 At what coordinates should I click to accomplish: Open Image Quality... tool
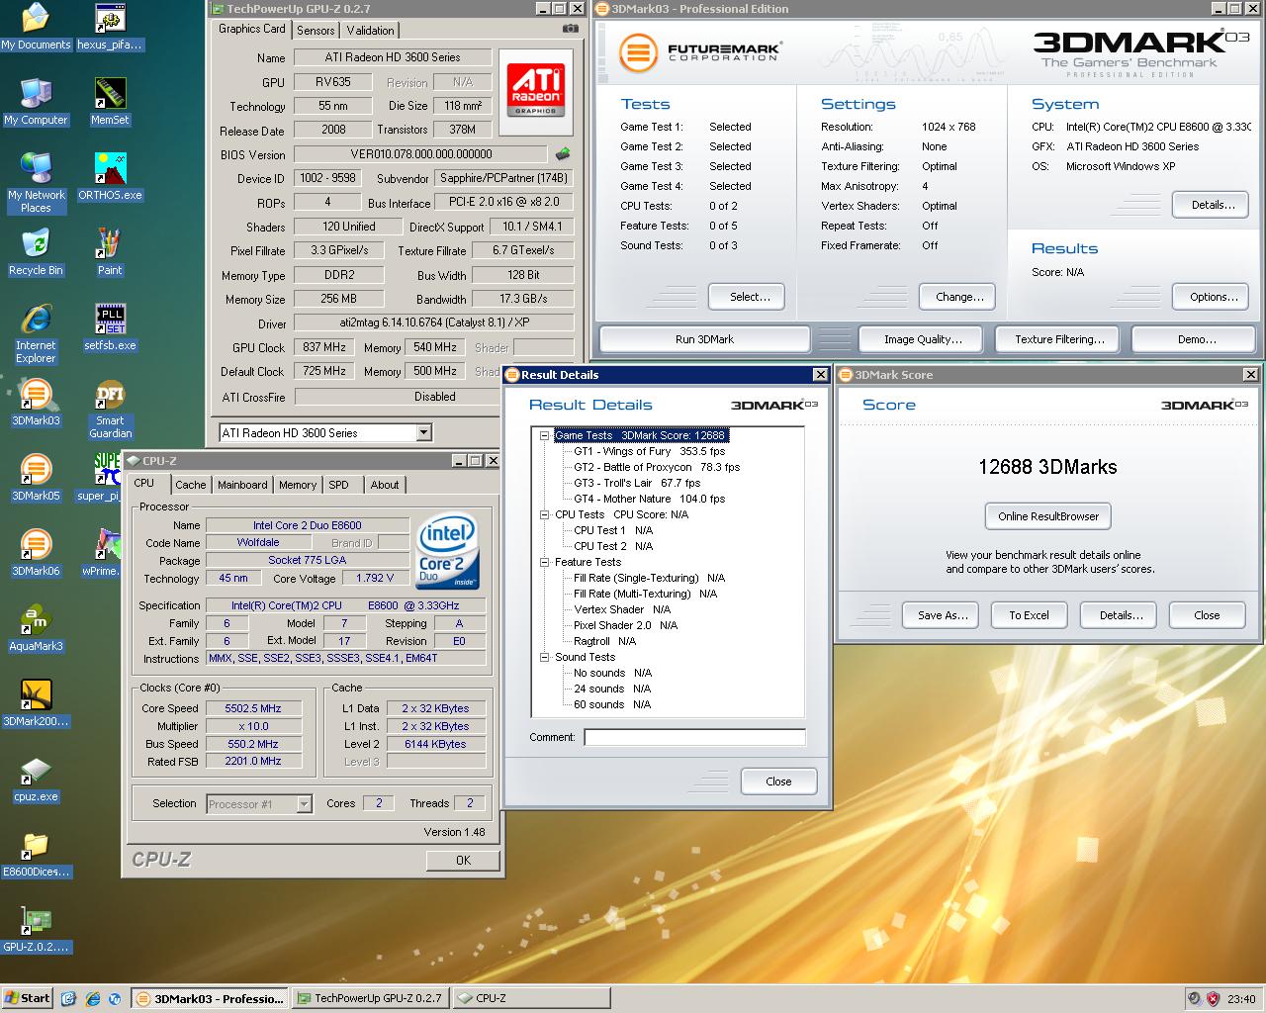(923, 339)
